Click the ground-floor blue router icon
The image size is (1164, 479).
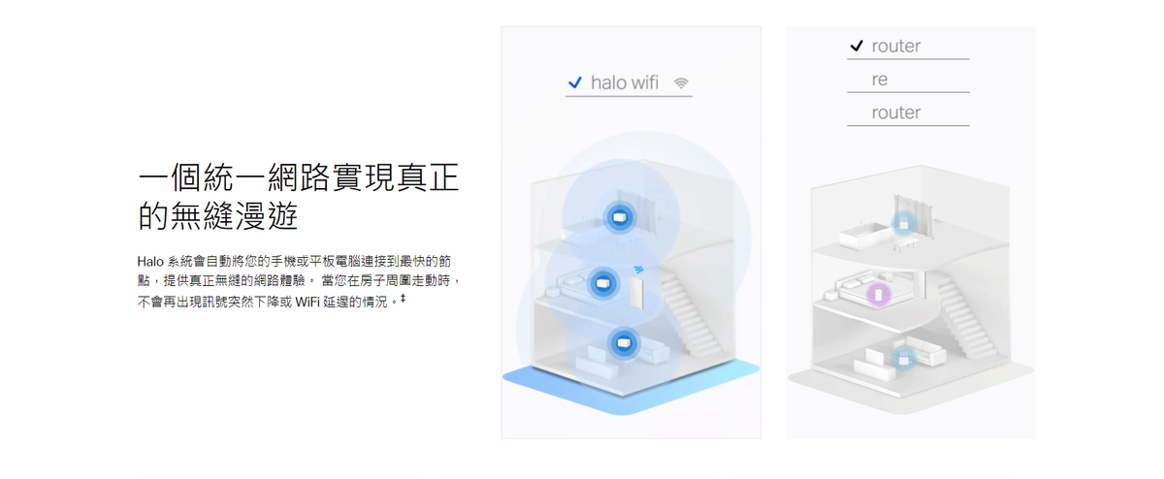point(903,359)
